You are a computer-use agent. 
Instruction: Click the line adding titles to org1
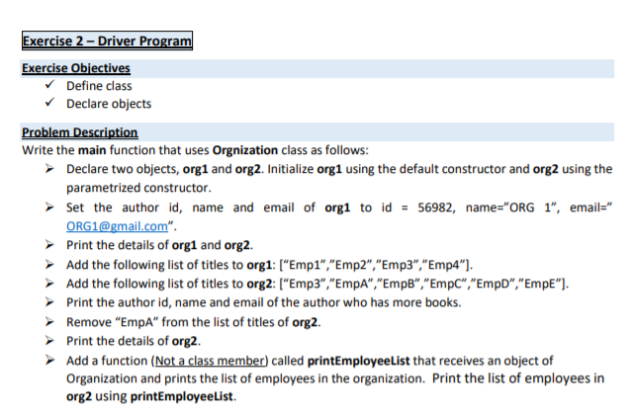click(270, 265)
